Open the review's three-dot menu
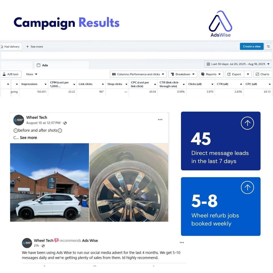 click(x=182, y=242)
